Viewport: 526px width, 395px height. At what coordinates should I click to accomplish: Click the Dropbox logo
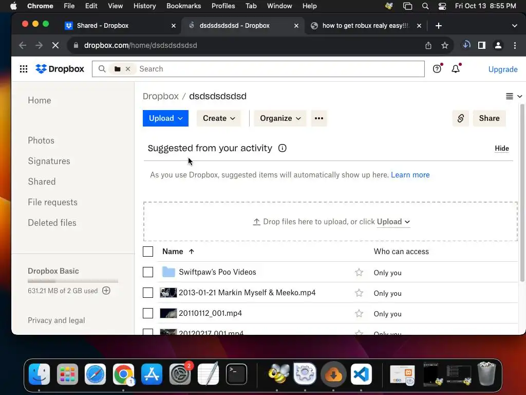click(x=60, y=69)
